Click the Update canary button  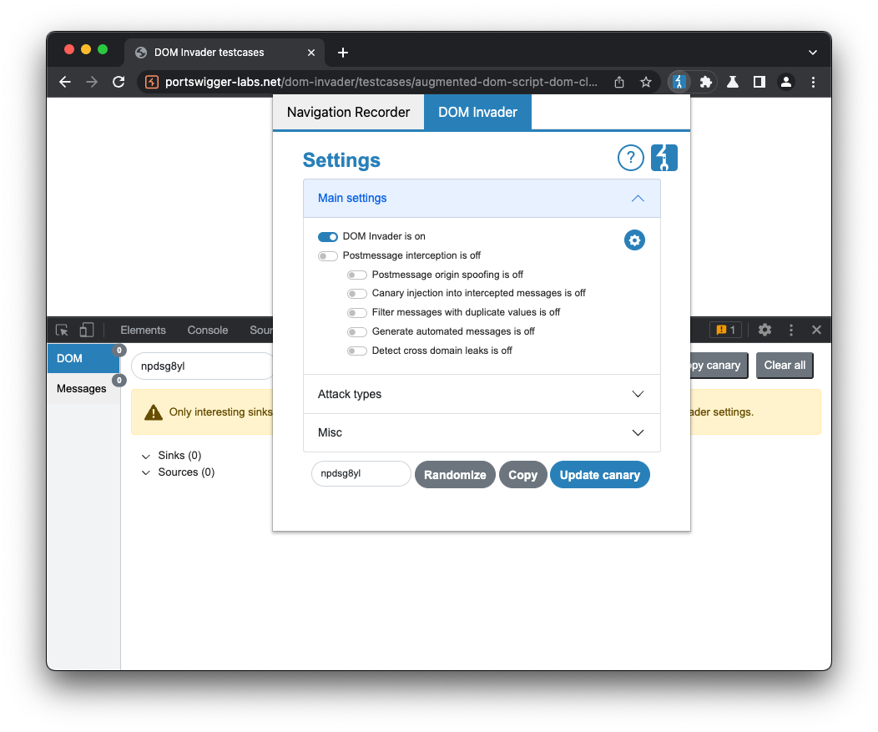coord(600,475)
